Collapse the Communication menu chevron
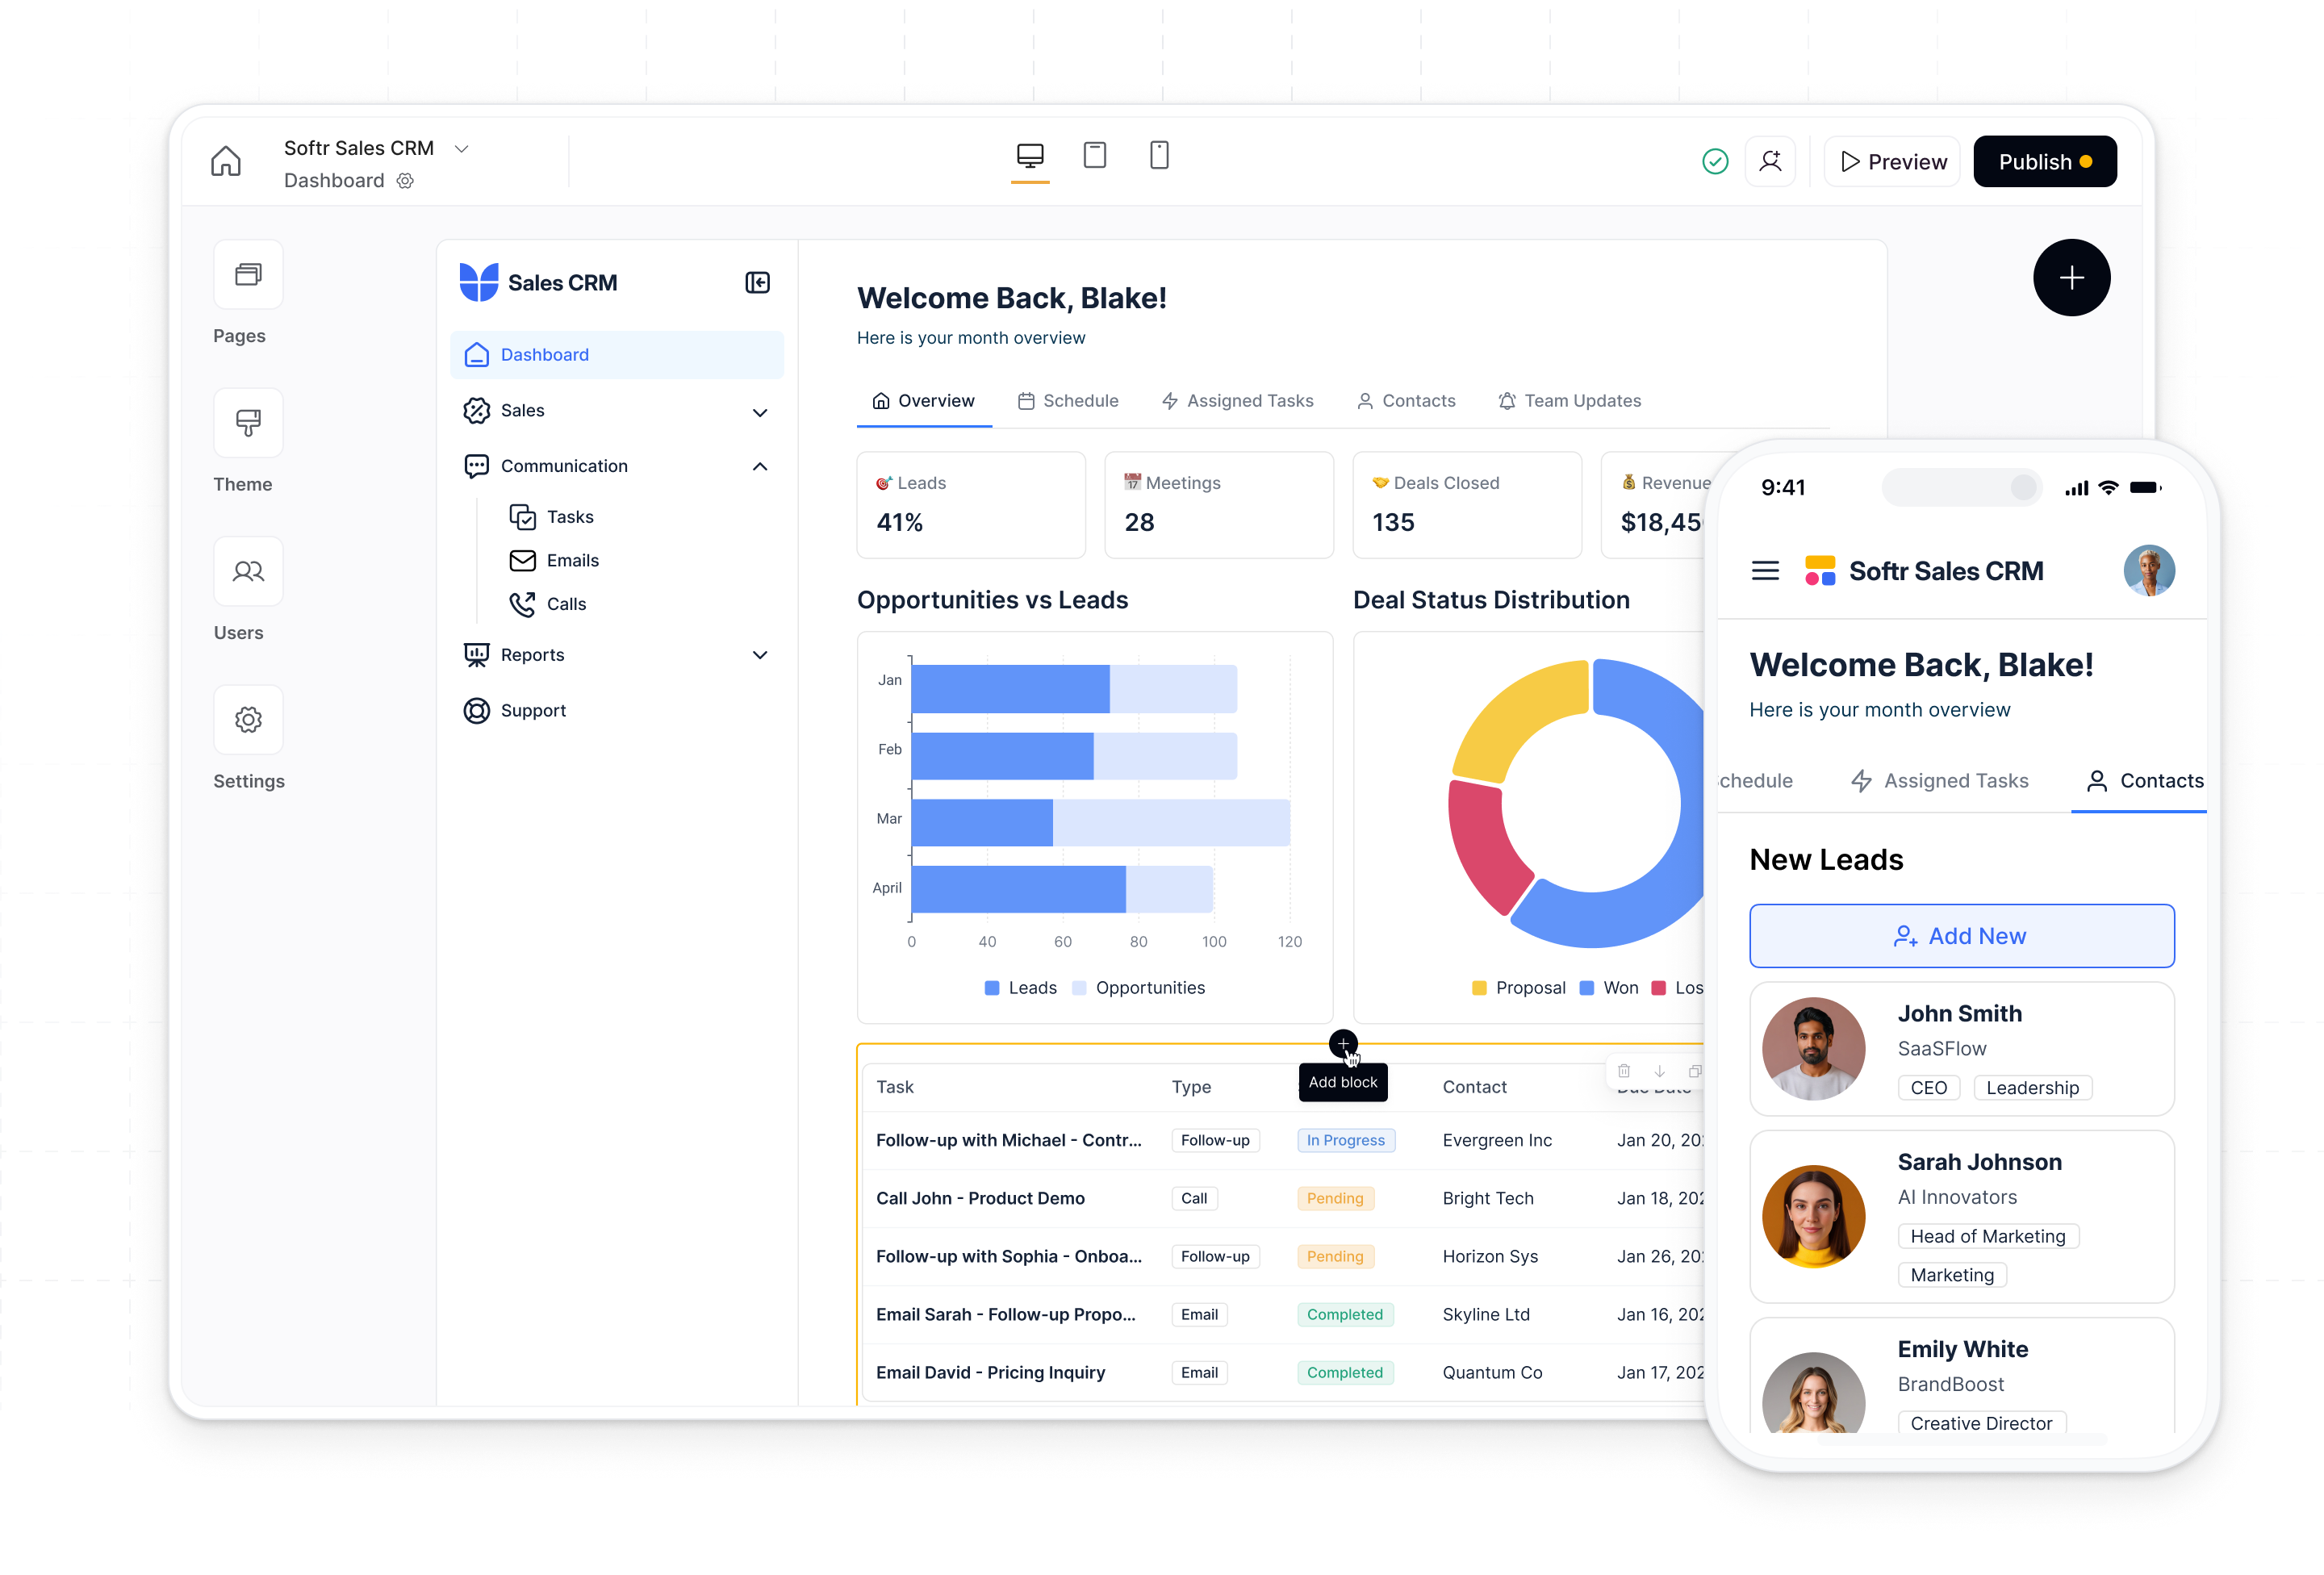This screenshot has width=2324, height=1575. 760,466
